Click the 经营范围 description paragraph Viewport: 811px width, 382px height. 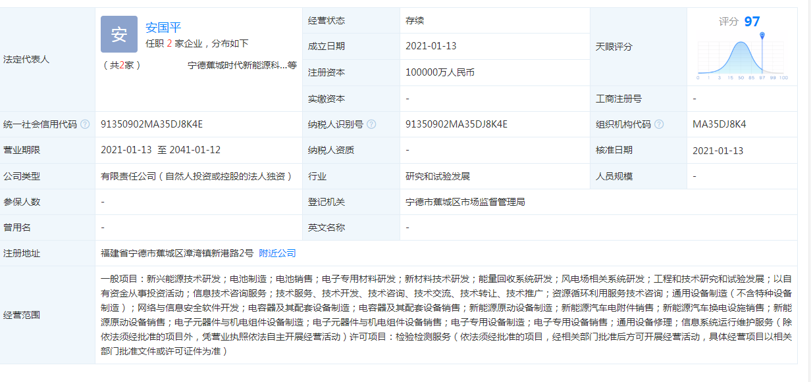click(x=446, y=315)
